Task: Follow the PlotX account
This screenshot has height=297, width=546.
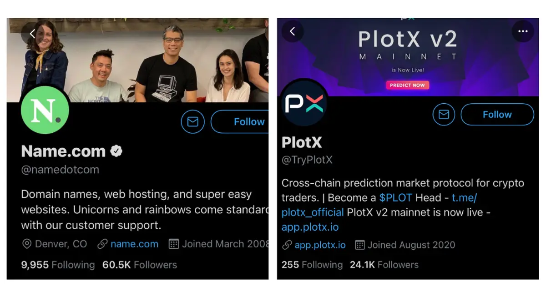Action: click(497, 115)
